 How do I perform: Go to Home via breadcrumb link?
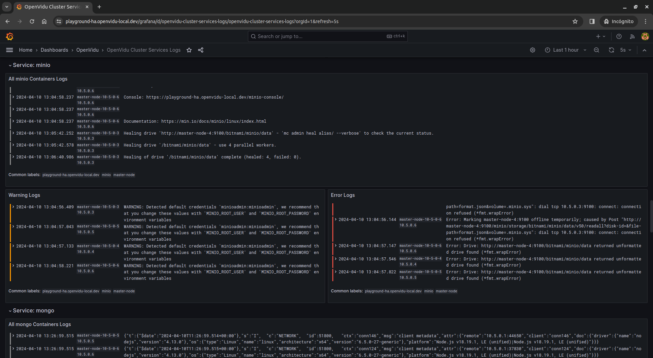point(26,50)
